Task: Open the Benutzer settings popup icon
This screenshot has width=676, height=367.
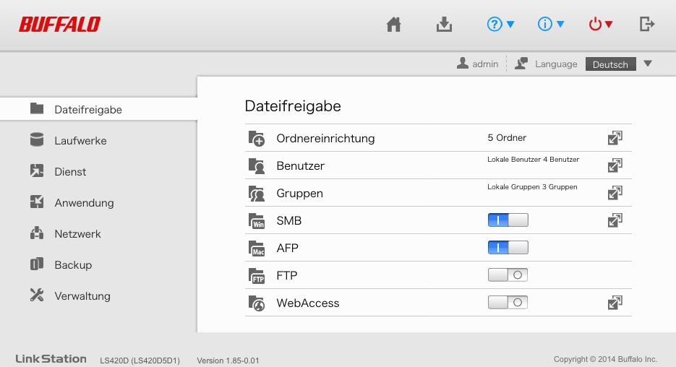Action: pos(615,165)
